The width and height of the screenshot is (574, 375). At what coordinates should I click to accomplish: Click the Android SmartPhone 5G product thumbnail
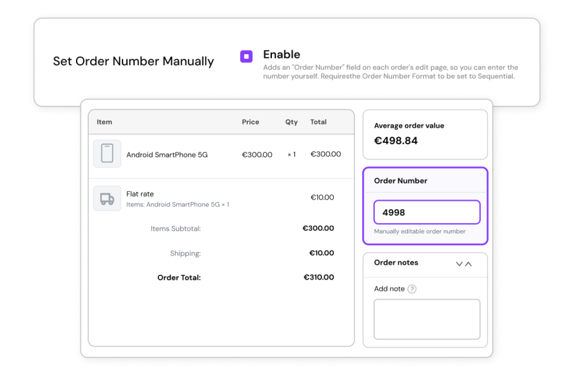pyautogui.click(x=107, y=154)
